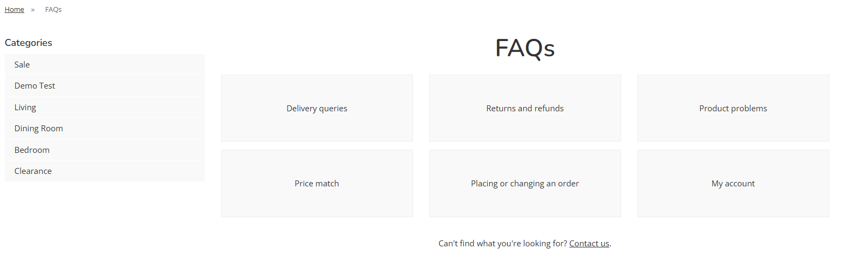The width and height of the screenshot is (851, 262).
Task: Select the My account FAQ tile
Action: pos(733,184)
